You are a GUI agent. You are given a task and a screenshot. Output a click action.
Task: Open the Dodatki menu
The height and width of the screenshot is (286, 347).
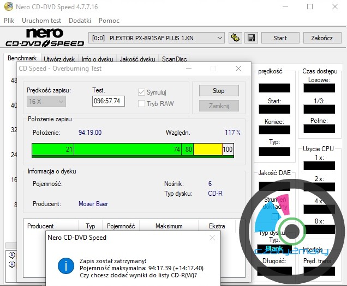pyautogui.click(x=80, y=21)
